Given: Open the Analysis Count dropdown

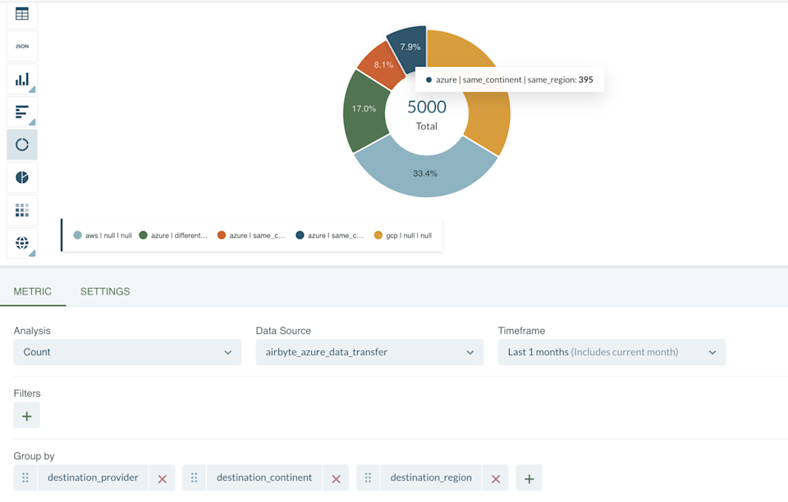Looking at the screenshot, I should (x=127, y=352).
